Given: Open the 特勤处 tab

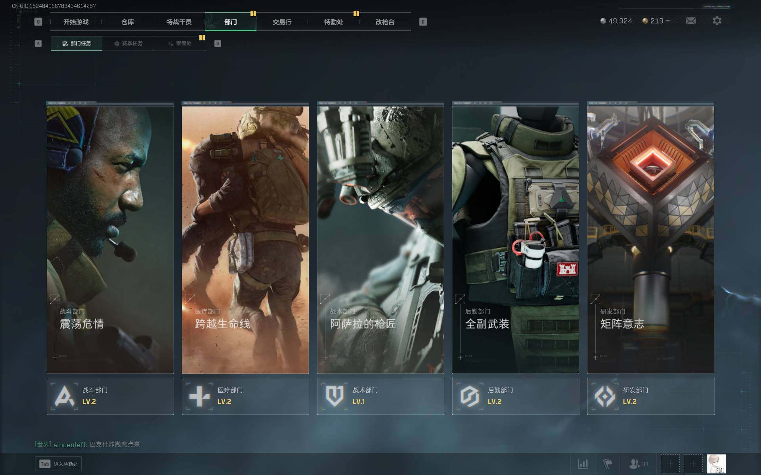Looking at the screenshot, I should (x=333, y=22).
